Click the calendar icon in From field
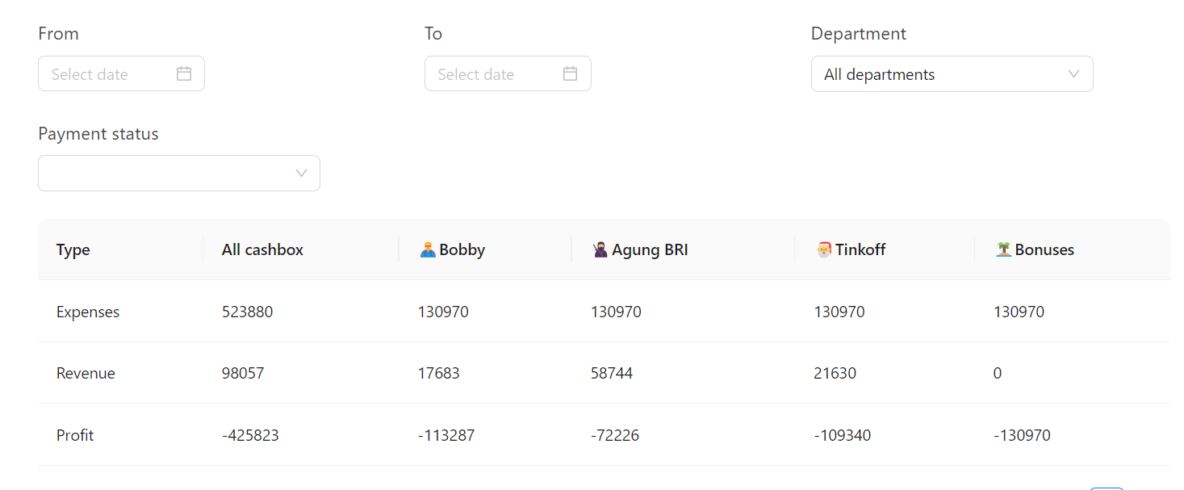Image resolution: width=1184 pixels, height=490 pixels. pyautogui.click(x=184, y=73)
